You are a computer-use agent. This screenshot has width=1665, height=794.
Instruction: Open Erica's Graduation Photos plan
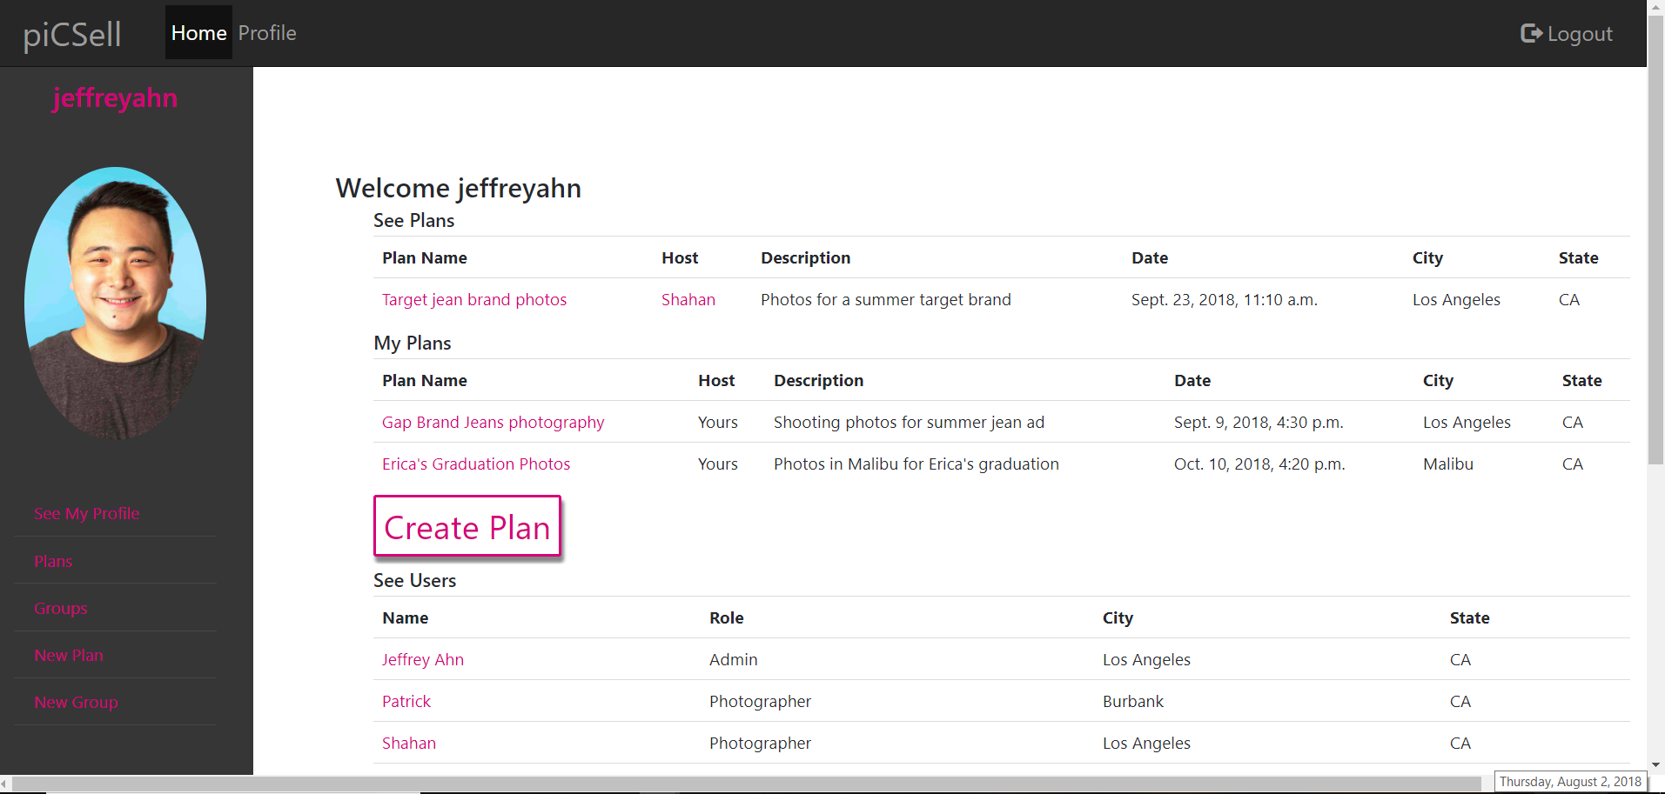476,464
